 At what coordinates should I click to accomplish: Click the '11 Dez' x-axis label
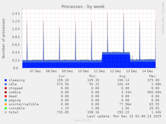coord(100,71)
